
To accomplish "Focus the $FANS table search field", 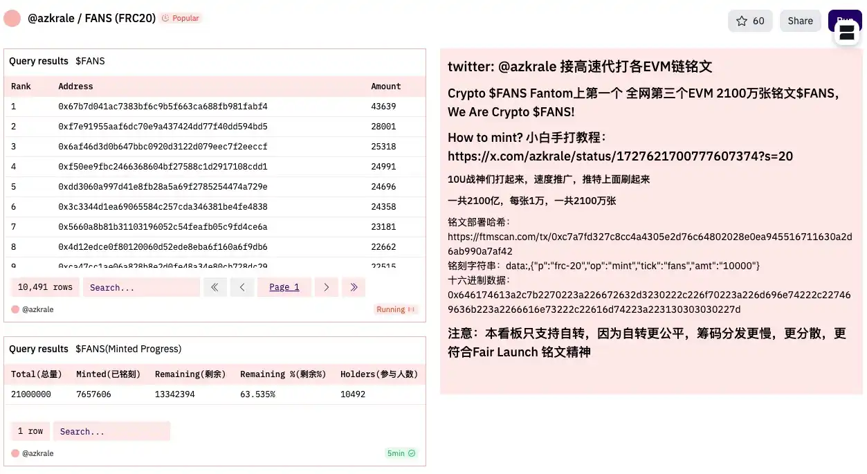I will [x=141, y=287].
